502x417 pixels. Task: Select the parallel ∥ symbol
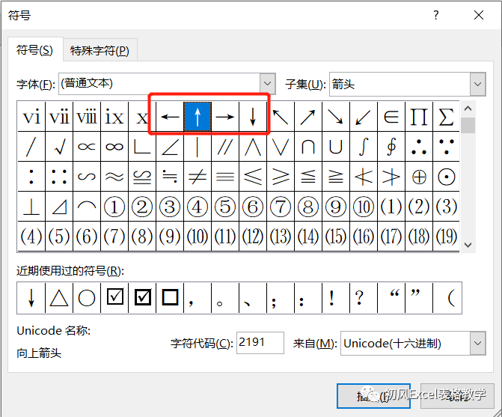225,147
